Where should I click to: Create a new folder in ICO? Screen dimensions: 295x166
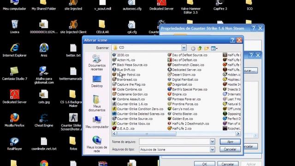click(x=206, y=48)
